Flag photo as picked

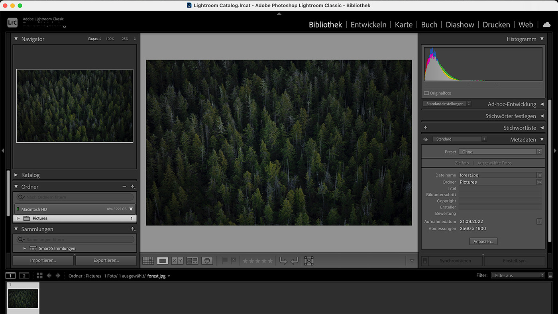(x=225, y=261)
